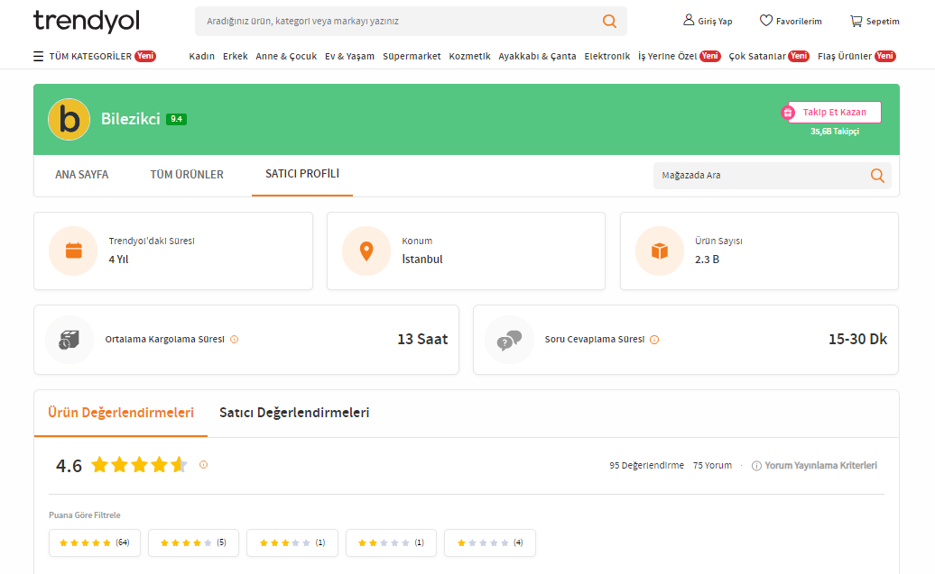Open the Ana Sayfa store tab
The image size is (935, 574).
point(82,175)
